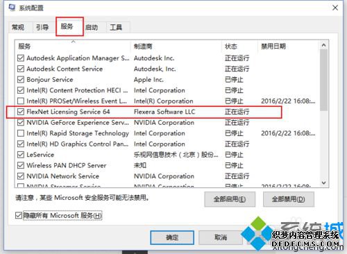Toggle NVIDIA GeForce Experience Service checkbox
Image resolution: width=347 pixels, height=254 pixels.
[21, 122]
